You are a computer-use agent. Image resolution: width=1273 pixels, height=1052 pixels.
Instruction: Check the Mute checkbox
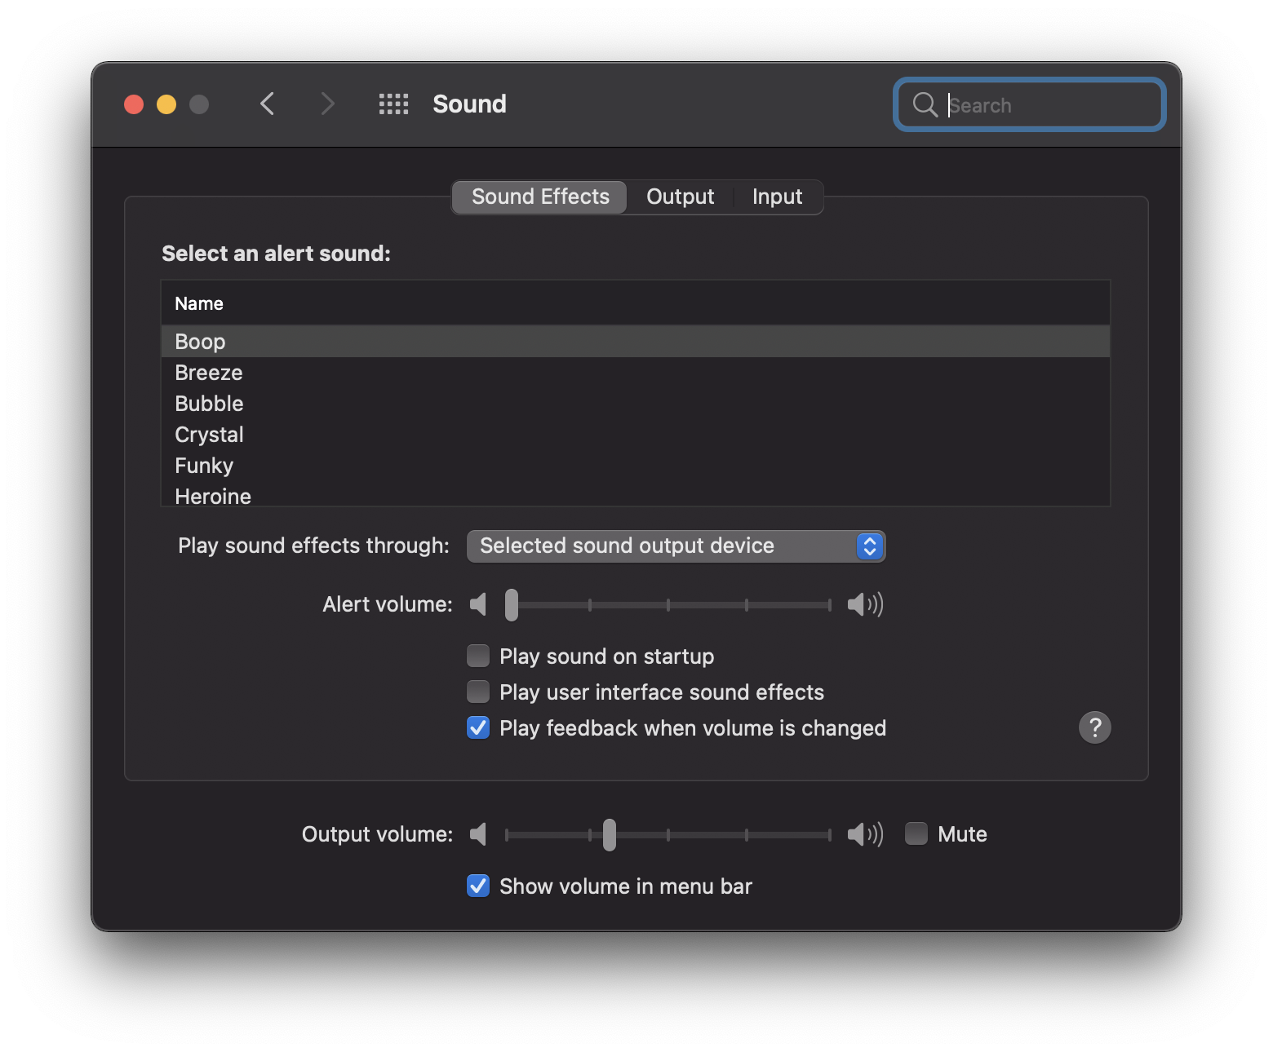[916, 833]
